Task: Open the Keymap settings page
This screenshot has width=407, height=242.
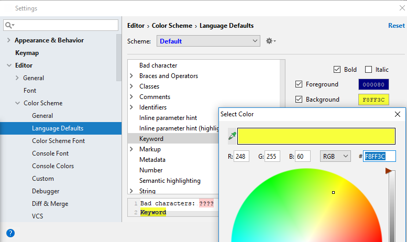Action: [27, 53]
